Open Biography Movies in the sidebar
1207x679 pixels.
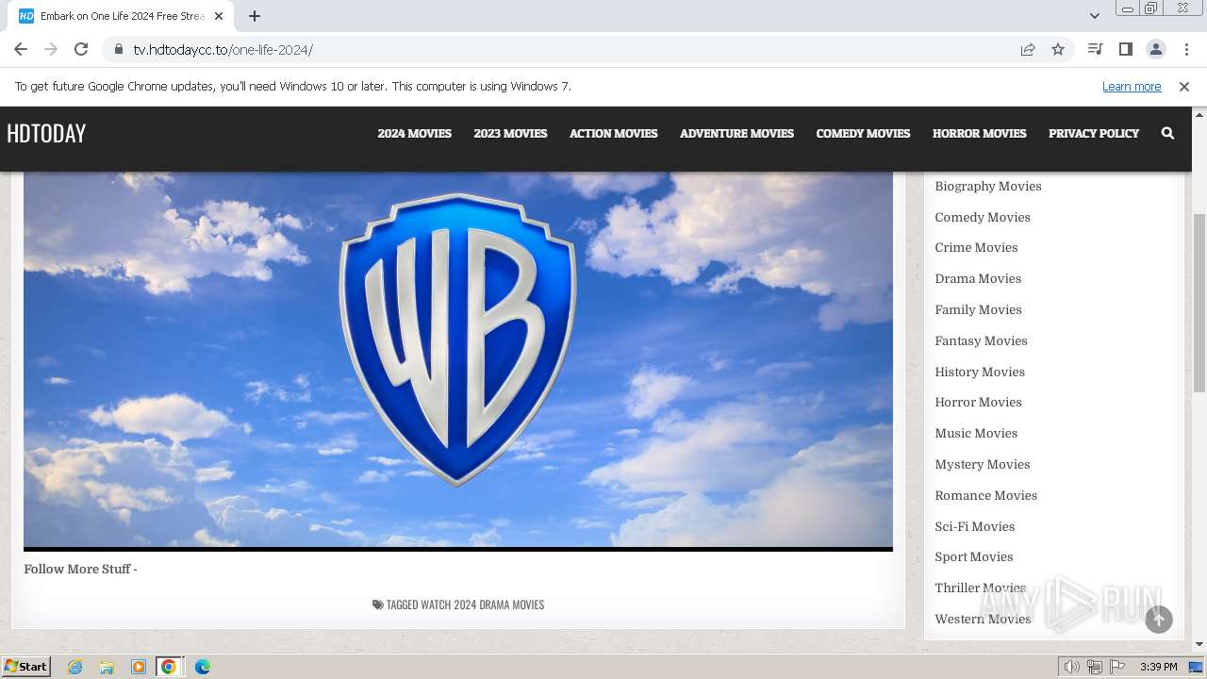point(988,186)
